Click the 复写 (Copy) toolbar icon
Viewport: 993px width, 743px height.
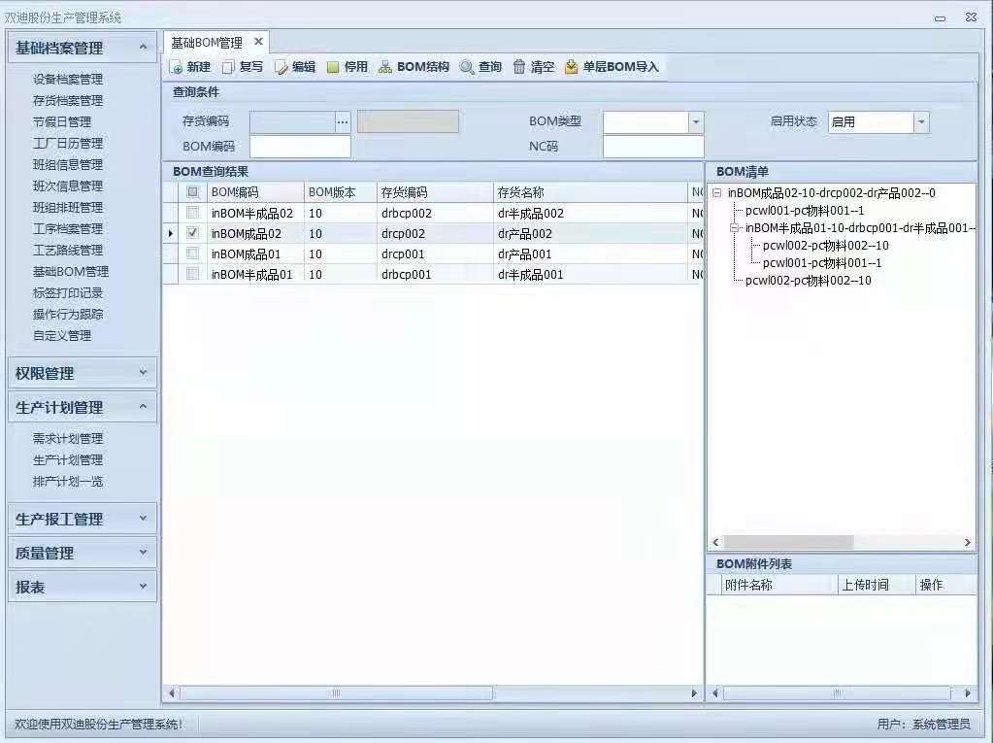coord(228,67)
